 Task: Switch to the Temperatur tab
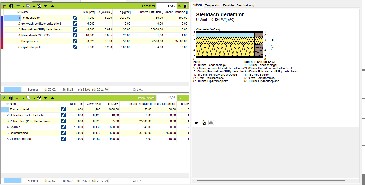[212, 5]
